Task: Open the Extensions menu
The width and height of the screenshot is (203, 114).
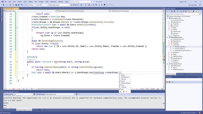Action: (53, 2)
